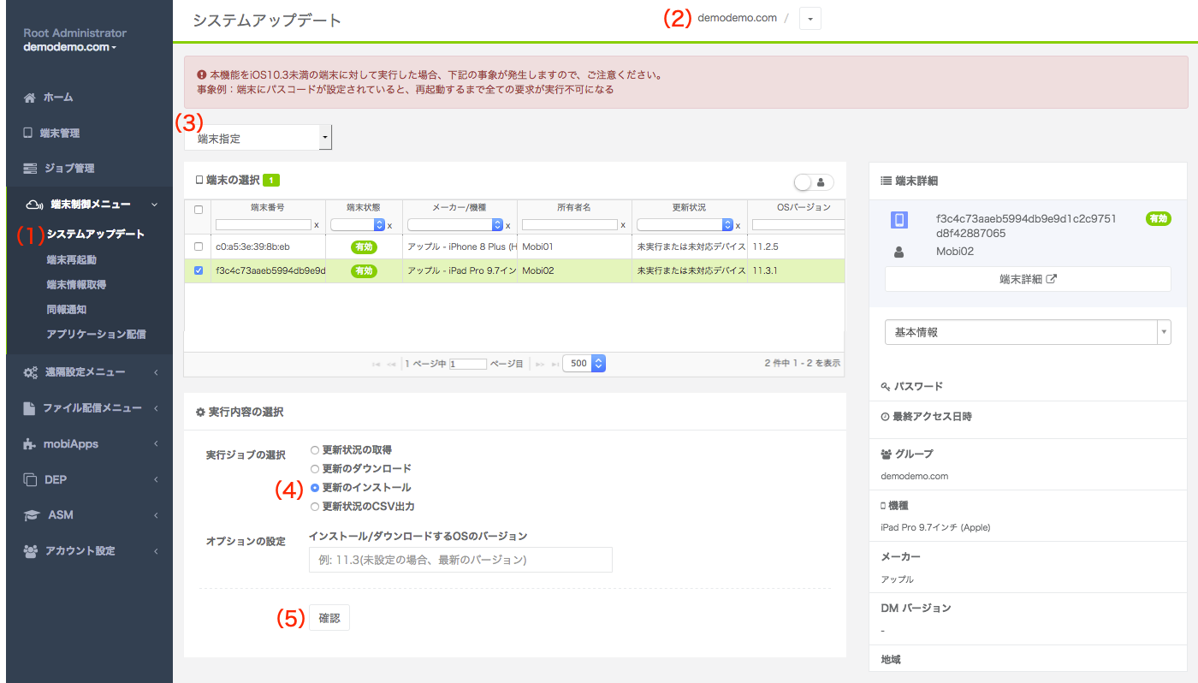1198x683 pixels.
Task: Open the 端末状態 filter dropdown
Action: click(x=358, y=225)
